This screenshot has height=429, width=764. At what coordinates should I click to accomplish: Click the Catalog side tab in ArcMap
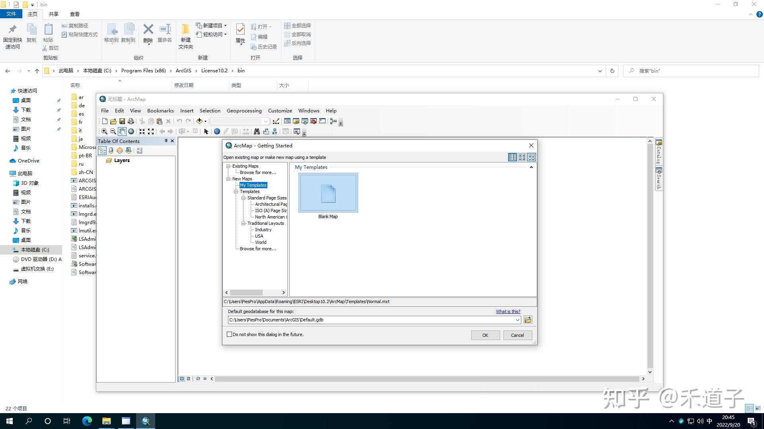[659, 152]
